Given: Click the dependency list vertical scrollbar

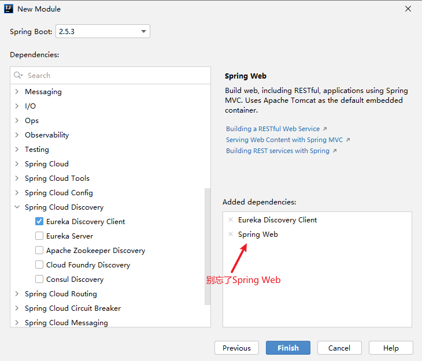Looking at the screenshot, I should coord(208,247).
